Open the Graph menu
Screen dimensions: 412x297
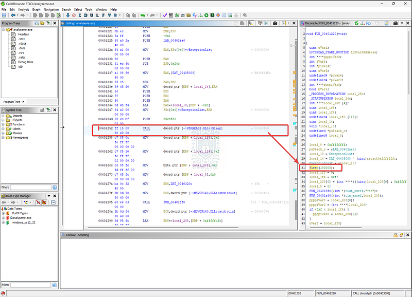point(36,9)
